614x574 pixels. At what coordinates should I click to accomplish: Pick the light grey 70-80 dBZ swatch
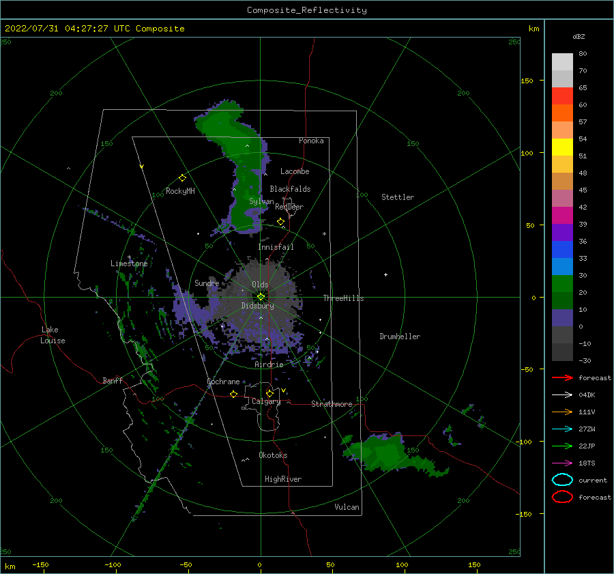[x=562, y=62]
